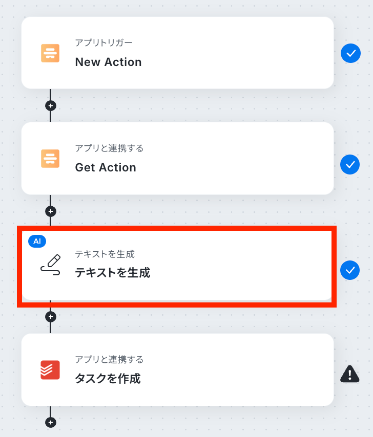Click the タスクを作成 title text

click(x=108, y=379)
